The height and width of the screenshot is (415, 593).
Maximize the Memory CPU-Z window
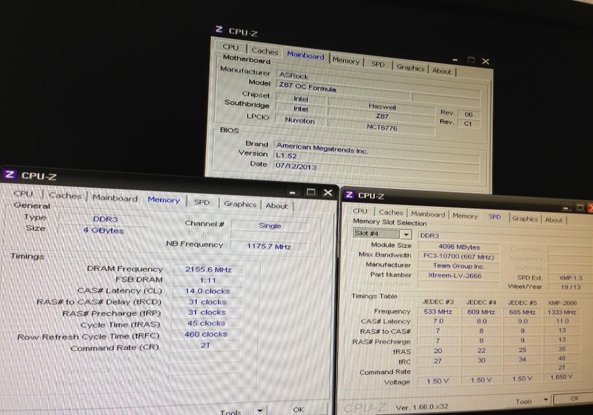coord(311,191)
